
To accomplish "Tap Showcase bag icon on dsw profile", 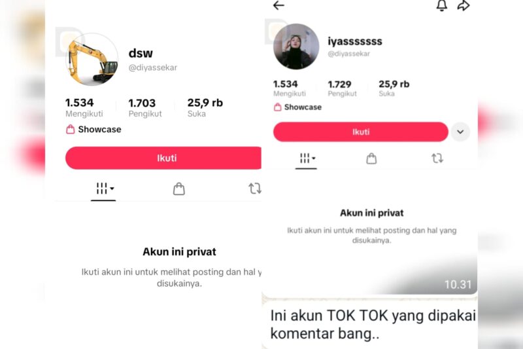I will [x=71, y=129].
